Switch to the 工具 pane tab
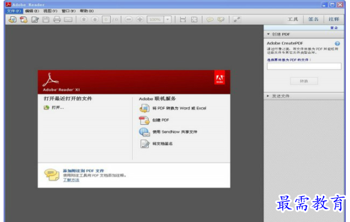The image size is (350, 222). (x=293, y=19)
